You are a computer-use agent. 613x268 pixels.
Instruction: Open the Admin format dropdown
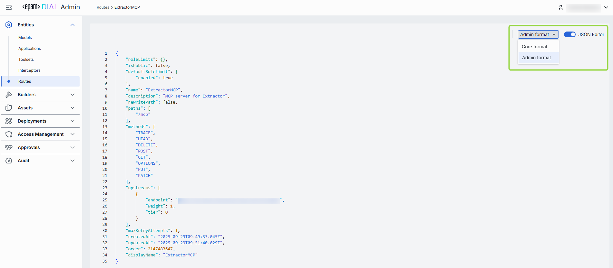tap(538, 34)
